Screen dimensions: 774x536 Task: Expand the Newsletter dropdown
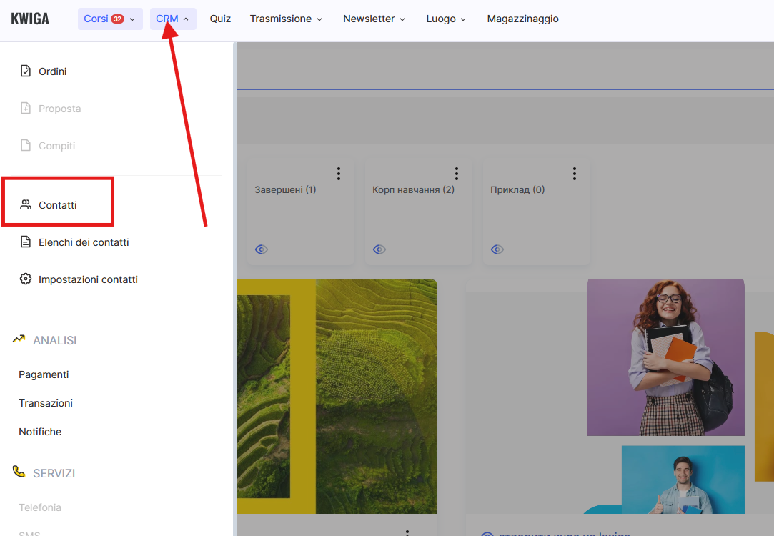pos(374,19)
